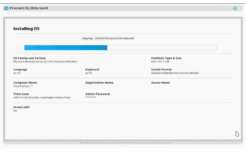Screen dimensions: 246x154
Task: Click the masked admin password value
Action: click(x=91, y=97)
